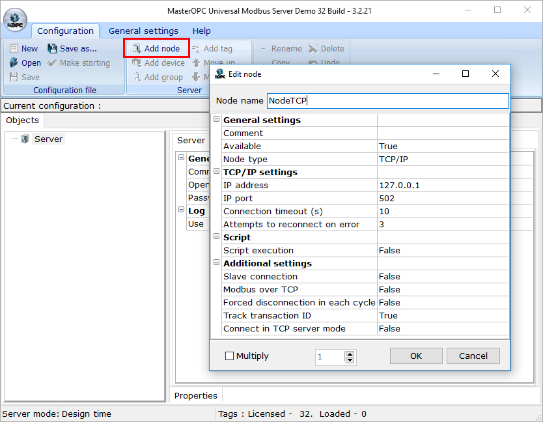
Task: Click the Delete toolbar icon
Action: [x=313, y=48]
